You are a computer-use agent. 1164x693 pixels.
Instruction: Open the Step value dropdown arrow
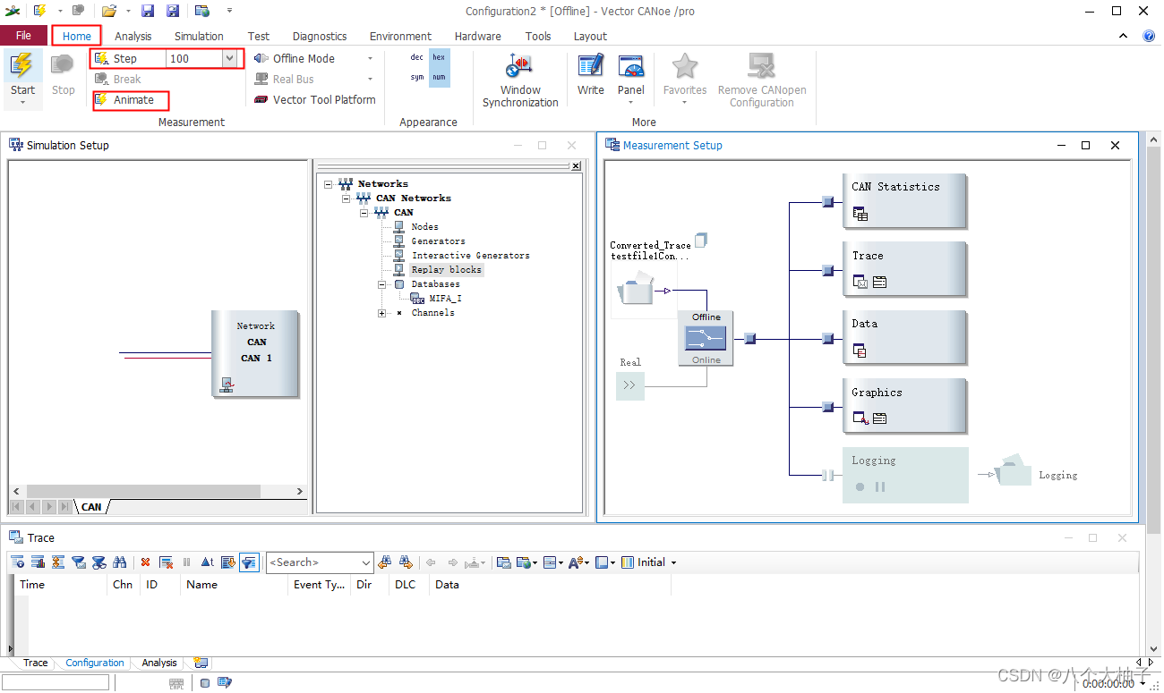coord(230,58)
